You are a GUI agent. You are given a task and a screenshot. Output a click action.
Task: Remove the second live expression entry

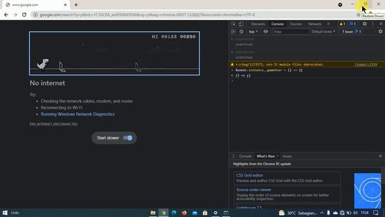[x=232, y=52]
